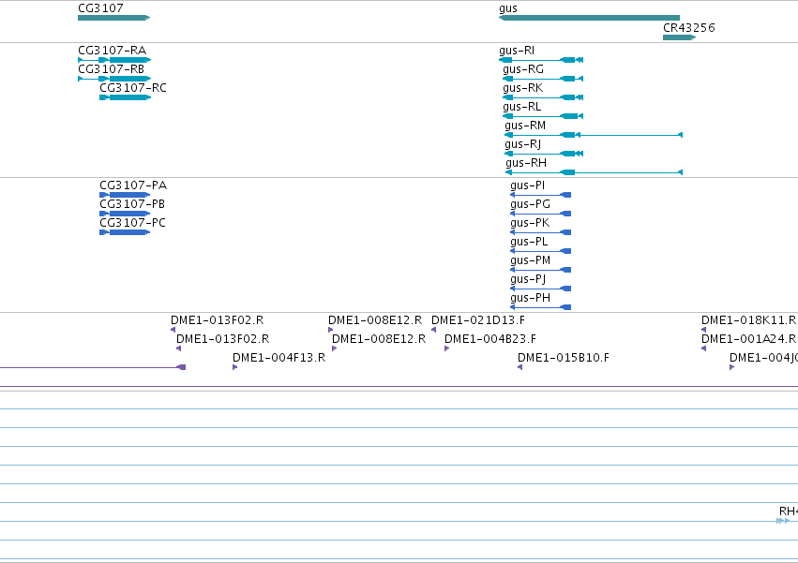Select the gus-PI protein glyph
798x563 pixels.
pyautogui.click(x=540, y=195)
